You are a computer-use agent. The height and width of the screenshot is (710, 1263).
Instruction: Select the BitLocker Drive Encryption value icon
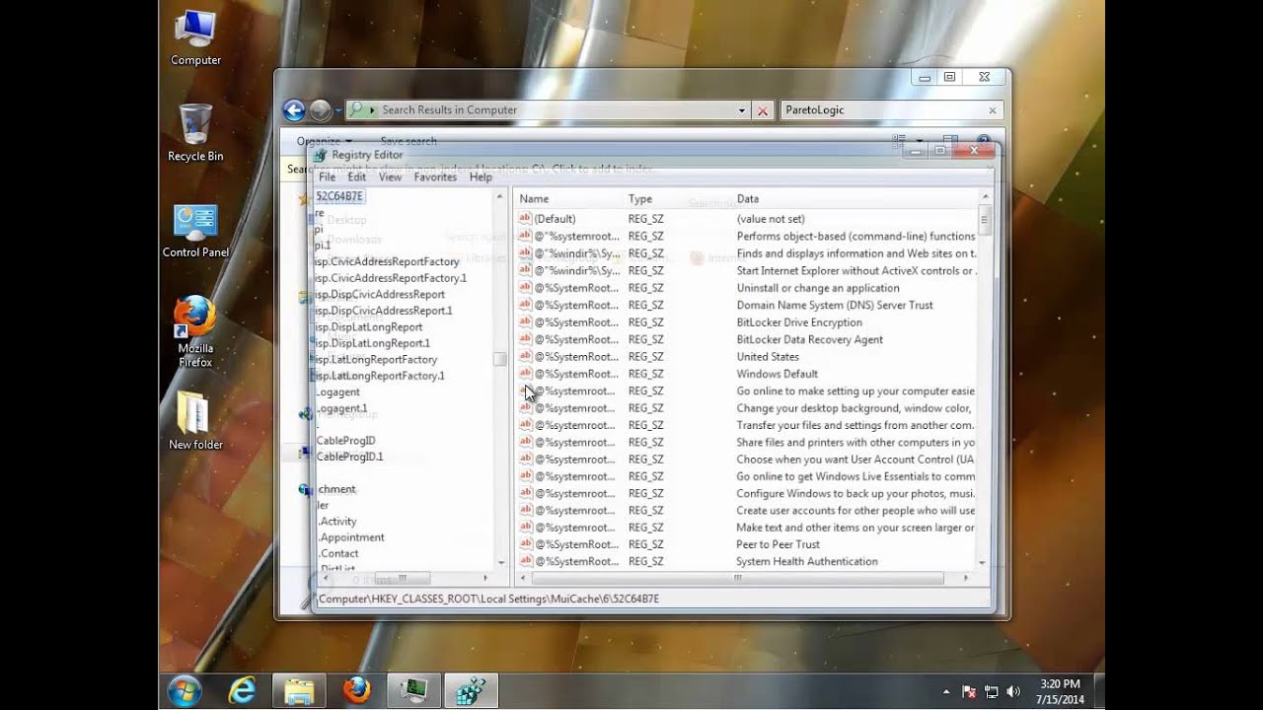point(525,322)
